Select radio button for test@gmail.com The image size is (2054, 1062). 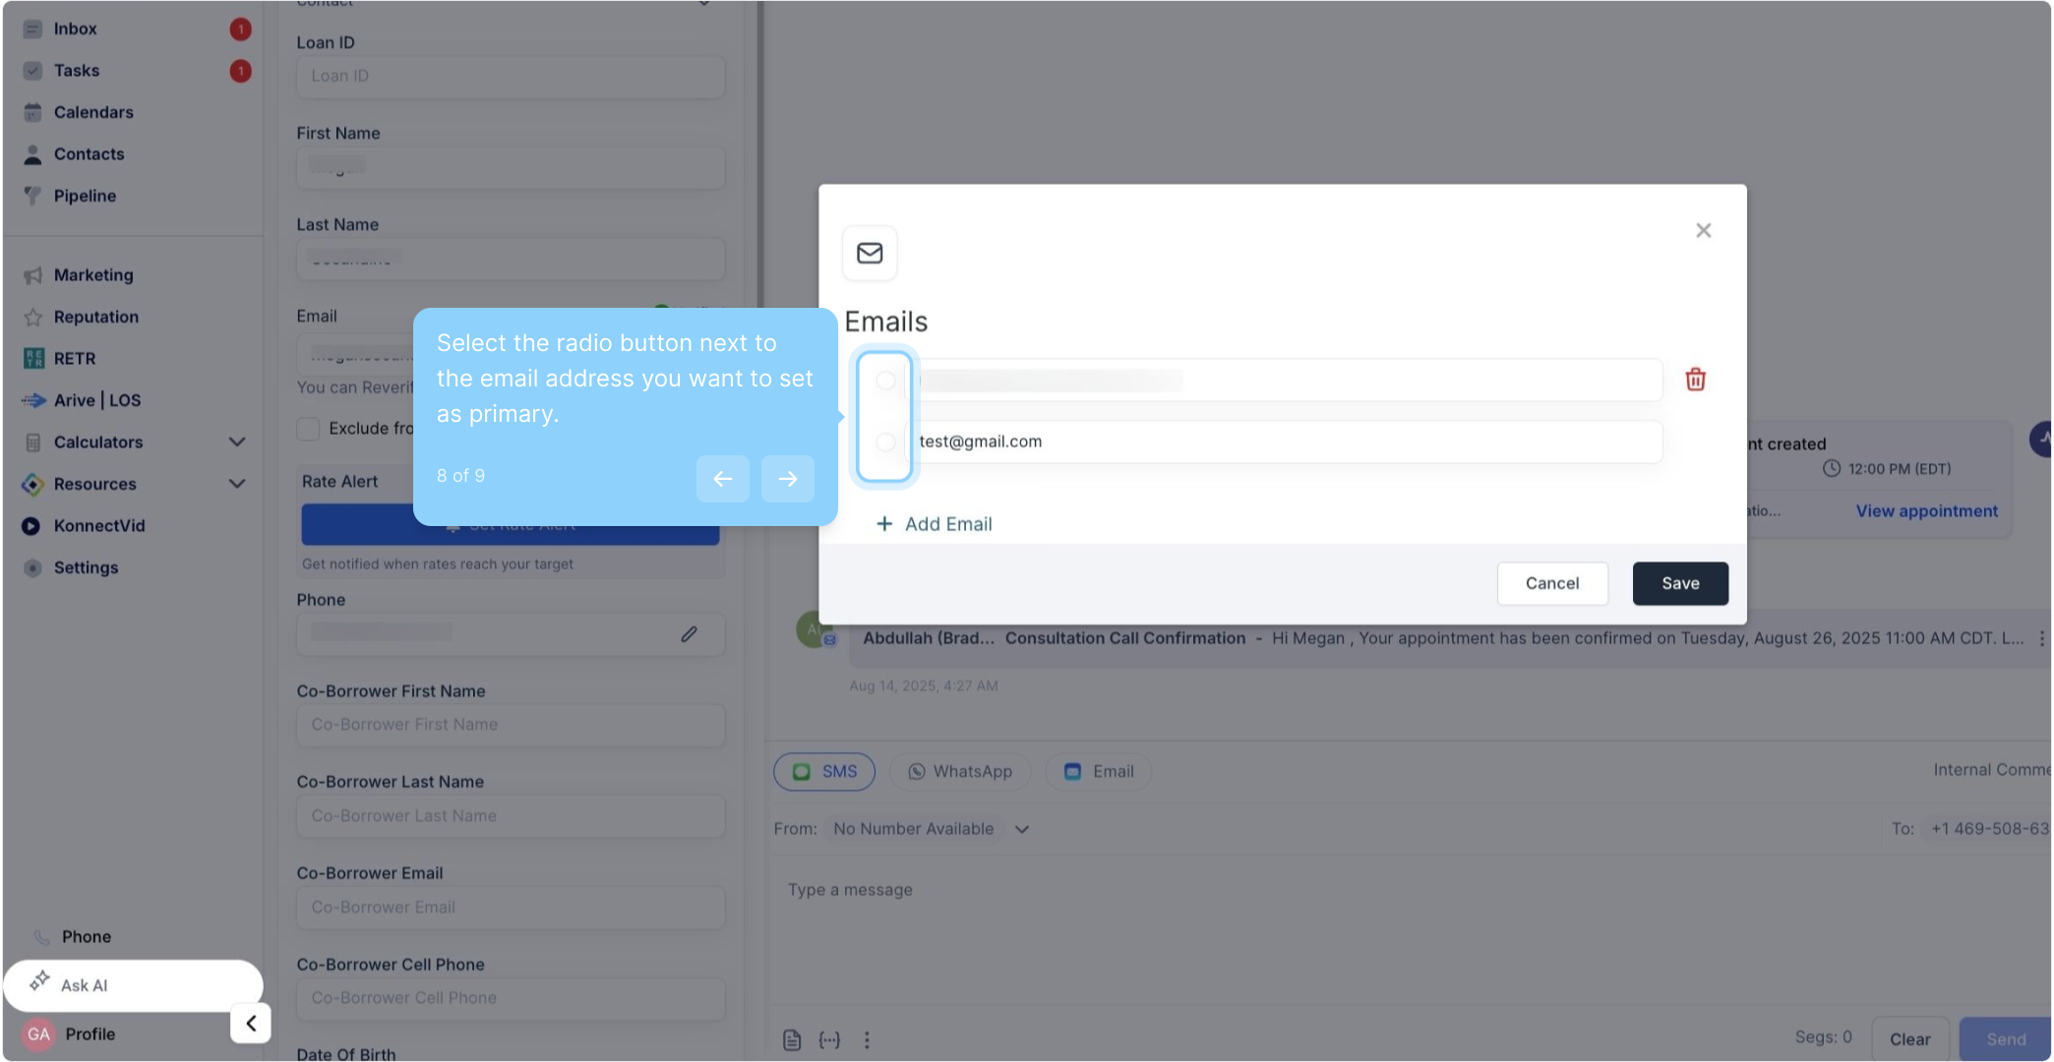(885, 442)
